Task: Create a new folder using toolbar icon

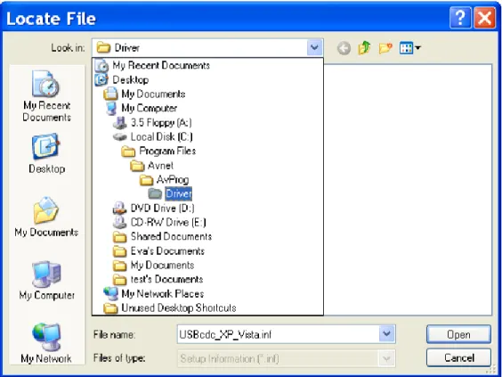Action: (385, 48)
